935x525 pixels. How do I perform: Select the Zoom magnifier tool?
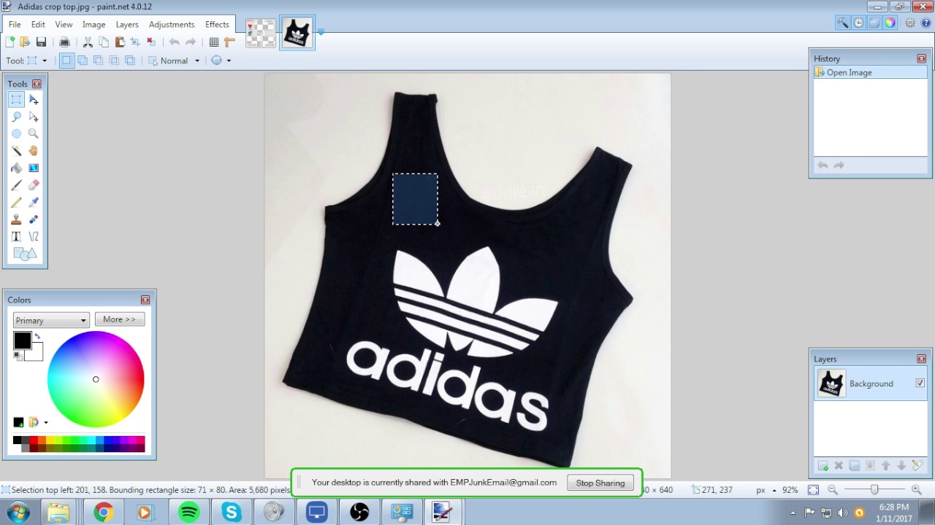tap(34, 133)
